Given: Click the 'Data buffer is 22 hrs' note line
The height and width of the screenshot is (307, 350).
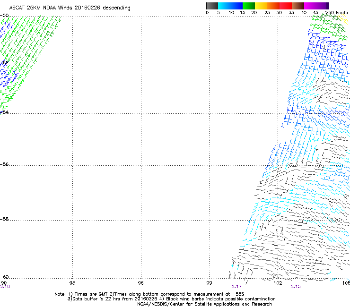Looking at the screenshot, I should 171,299.
